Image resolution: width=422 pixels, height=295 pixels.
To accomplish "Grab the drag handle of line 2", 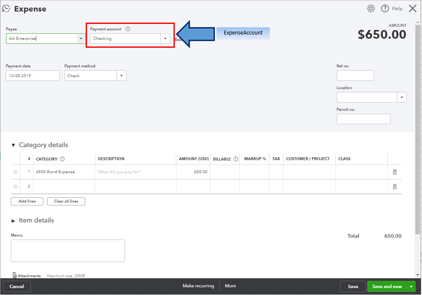I will [16, 187].
